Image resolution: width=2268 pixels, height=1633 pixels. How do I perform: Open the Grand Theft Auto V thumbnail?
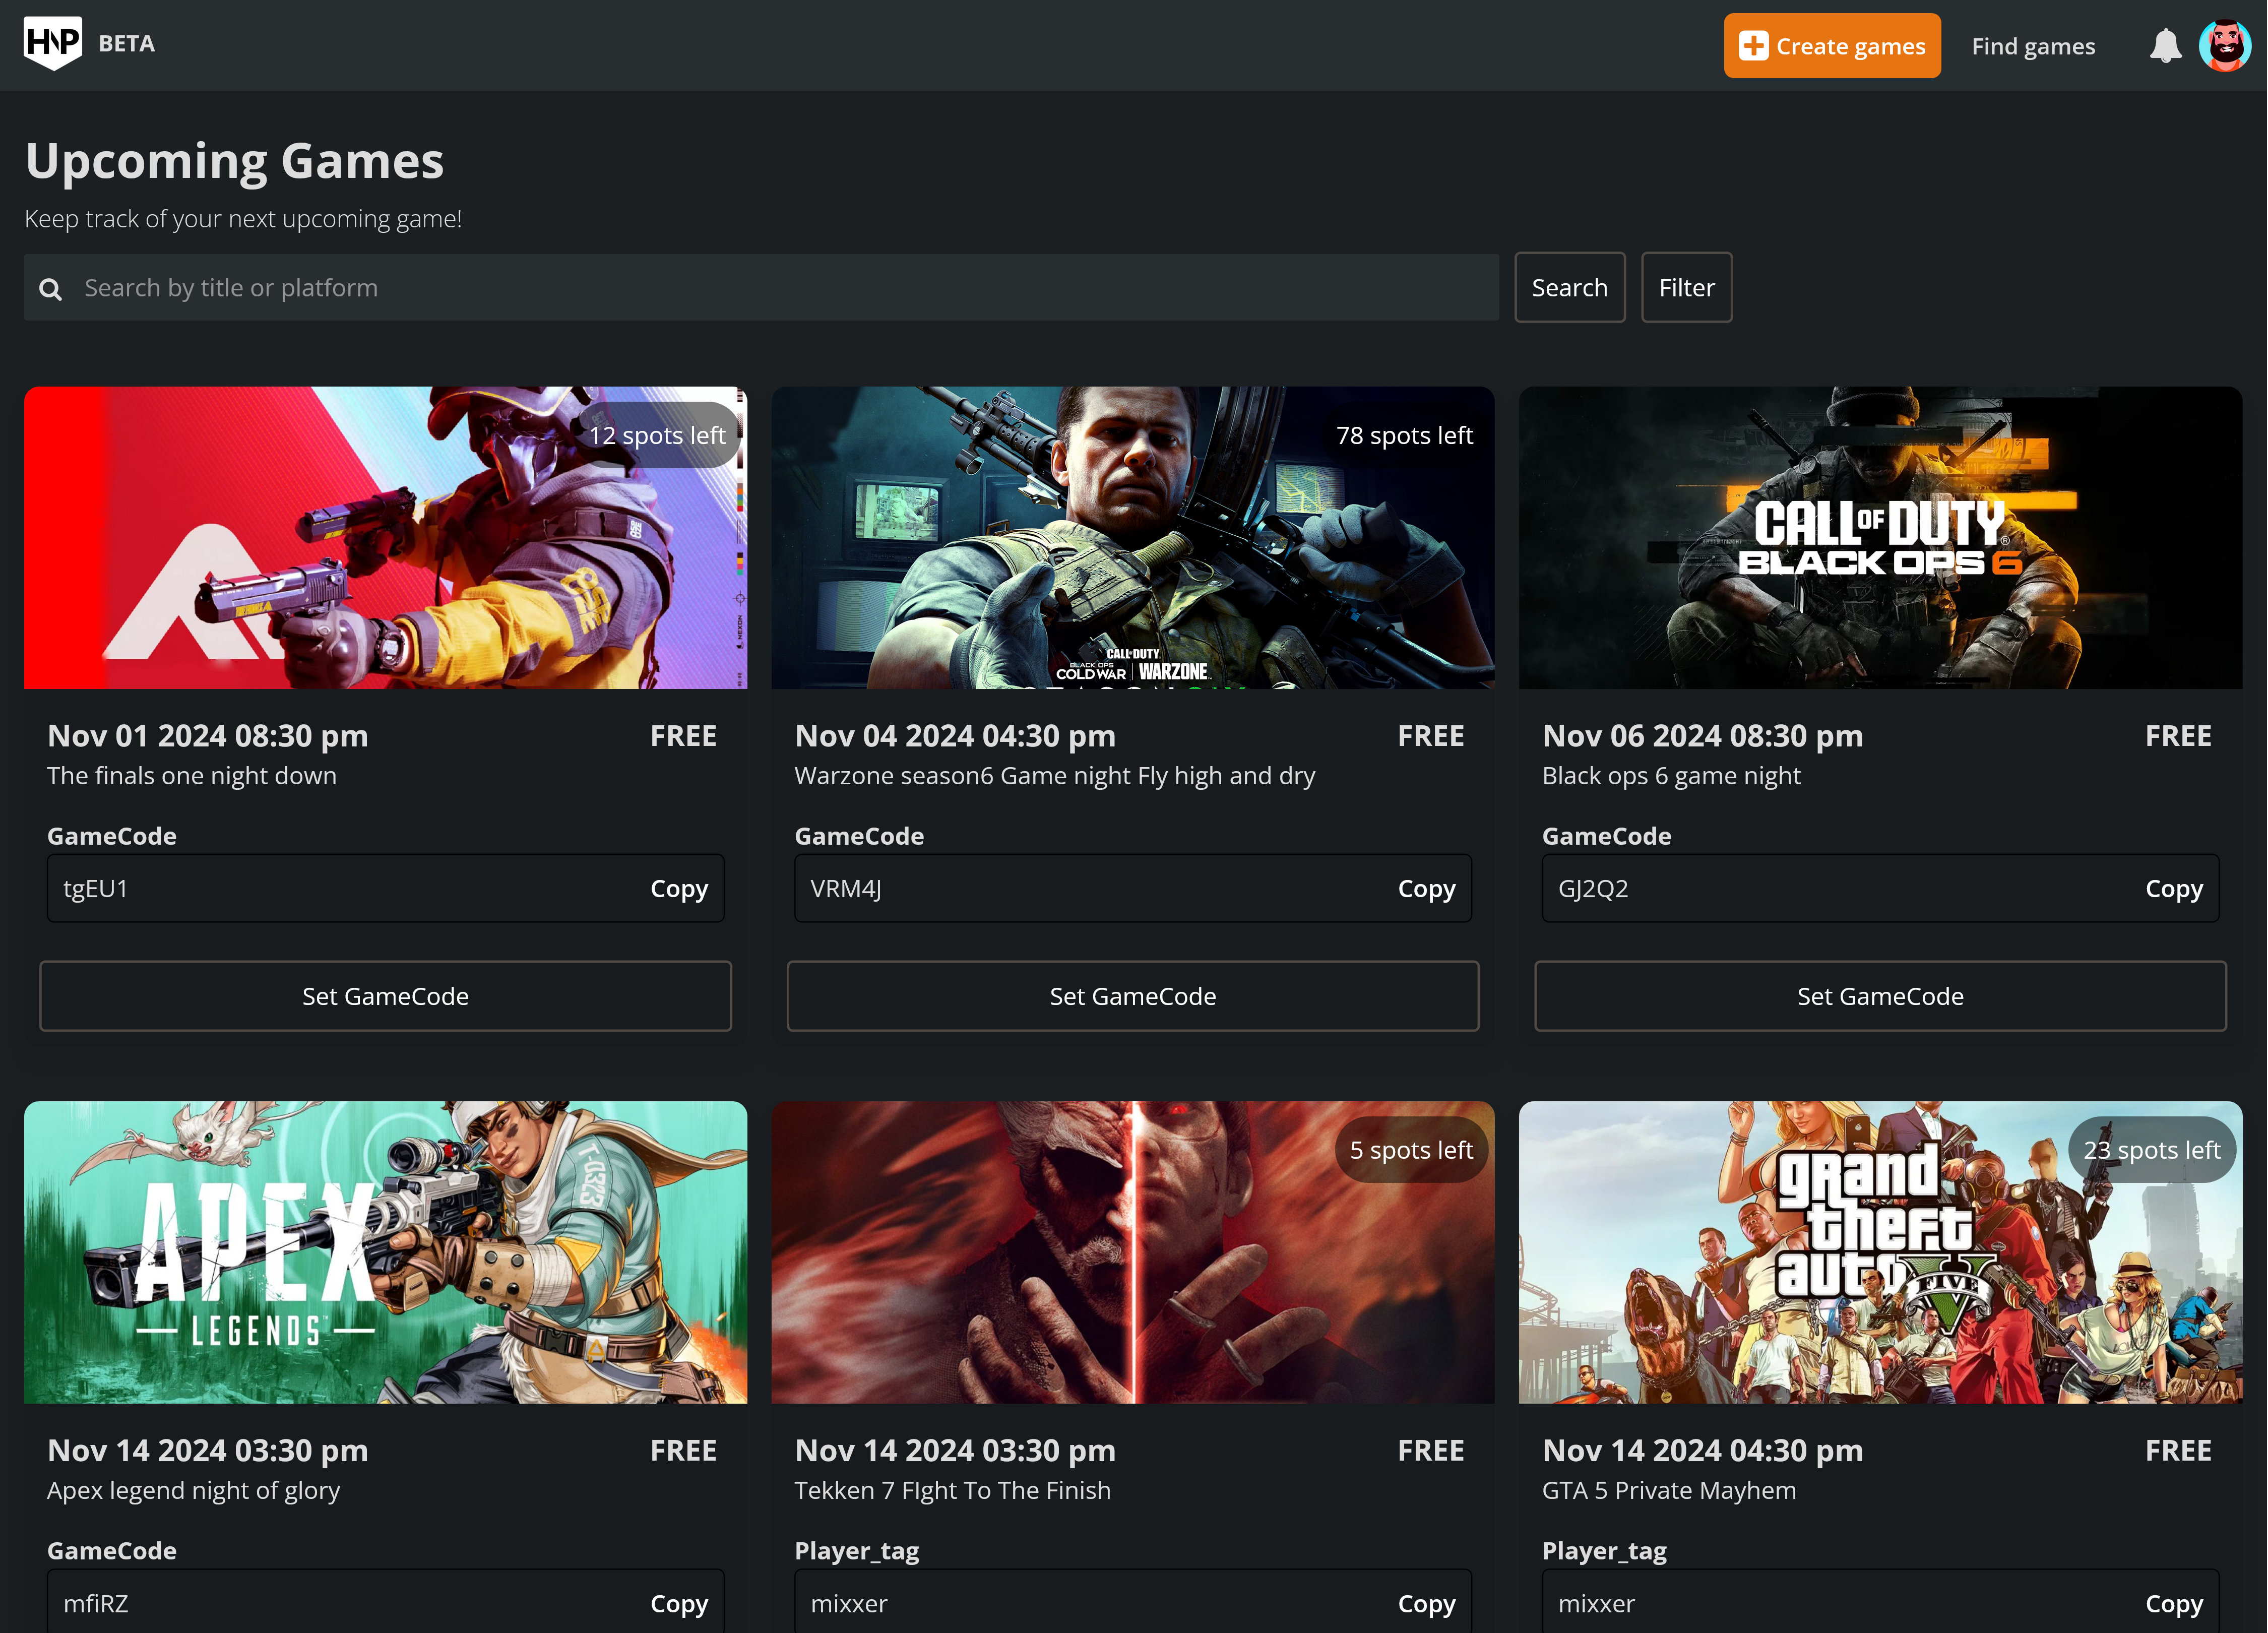[x=1880, y=1252]
